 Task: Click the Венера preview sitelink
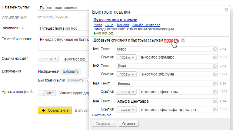coord(123,25)
